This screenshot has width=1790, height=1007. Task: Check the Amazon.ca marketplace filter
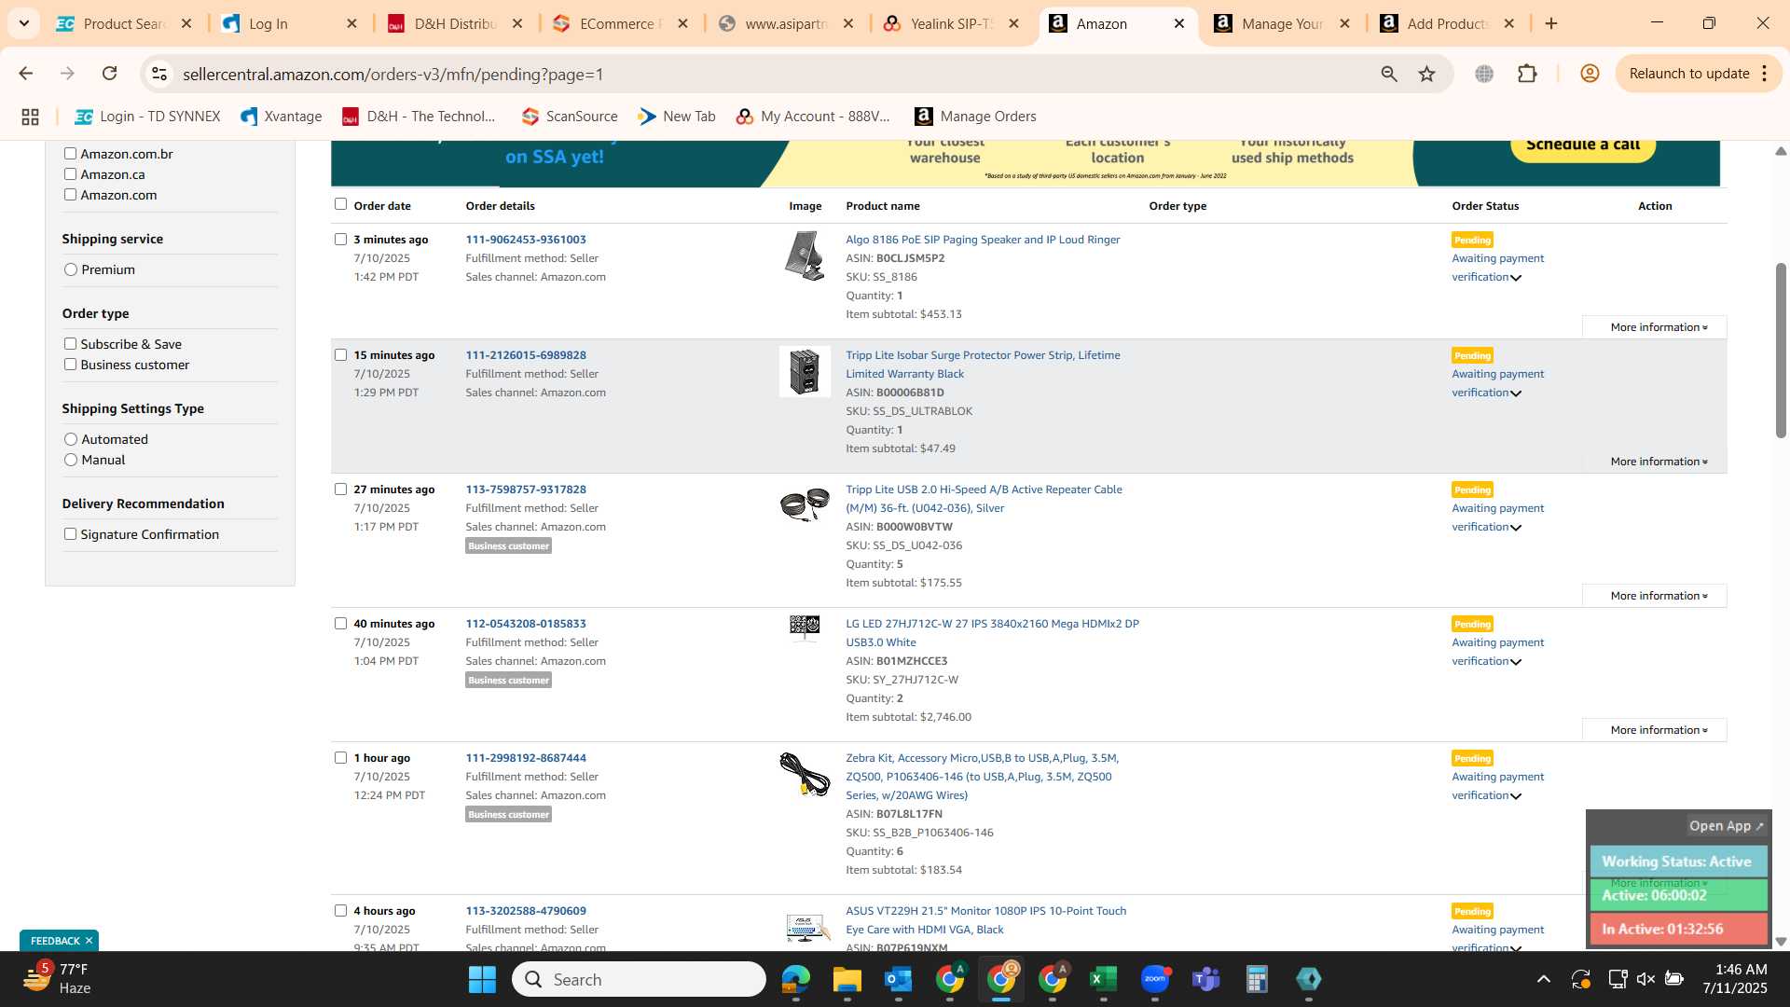(x=70, y=174)
